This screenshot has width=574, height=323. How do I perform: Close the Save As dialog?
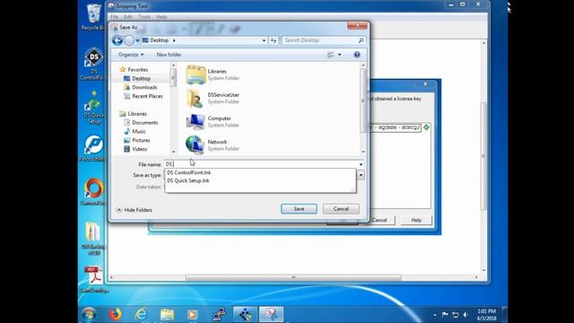coord(357,25)
